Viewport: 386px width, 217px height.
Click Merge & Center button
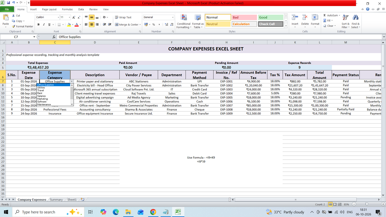tap(127, 24)
